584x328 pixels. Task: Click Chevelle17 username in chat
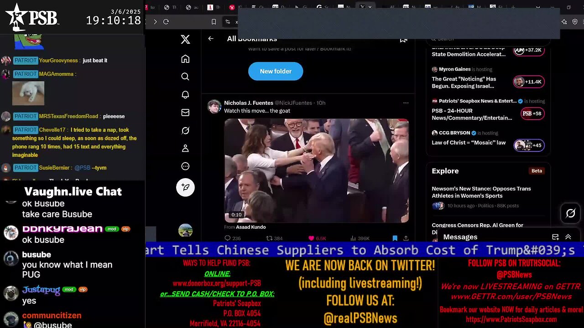[52, 130]
